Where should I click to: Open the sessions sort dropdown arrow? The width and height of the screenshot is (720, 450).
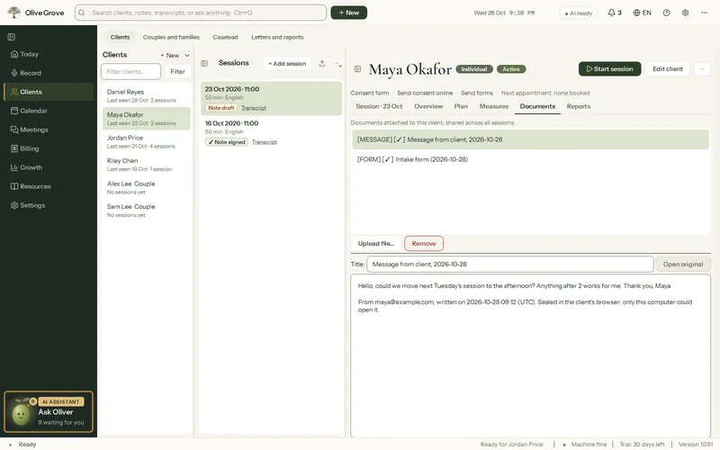pyautogui.click(x=338, y=64)
